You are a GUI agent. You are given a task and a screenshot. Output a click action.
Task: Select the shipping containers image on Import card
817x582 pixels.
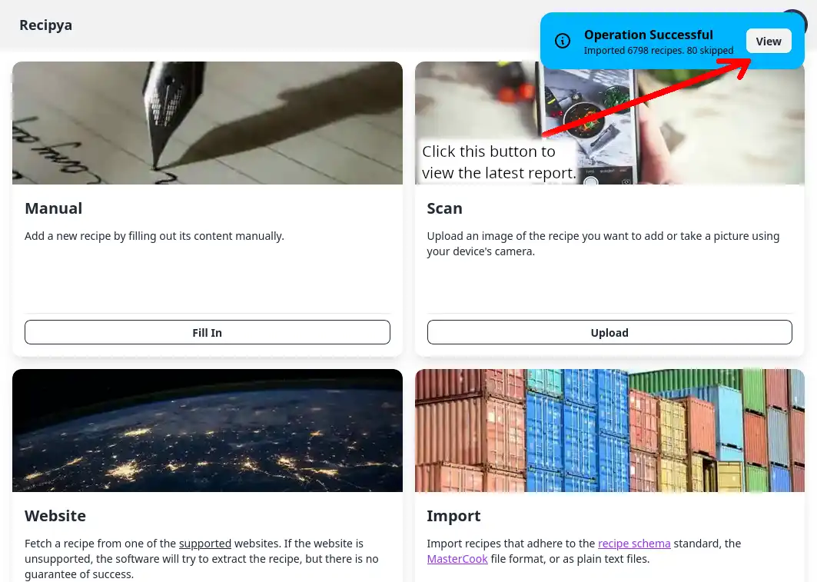point(609,431)
